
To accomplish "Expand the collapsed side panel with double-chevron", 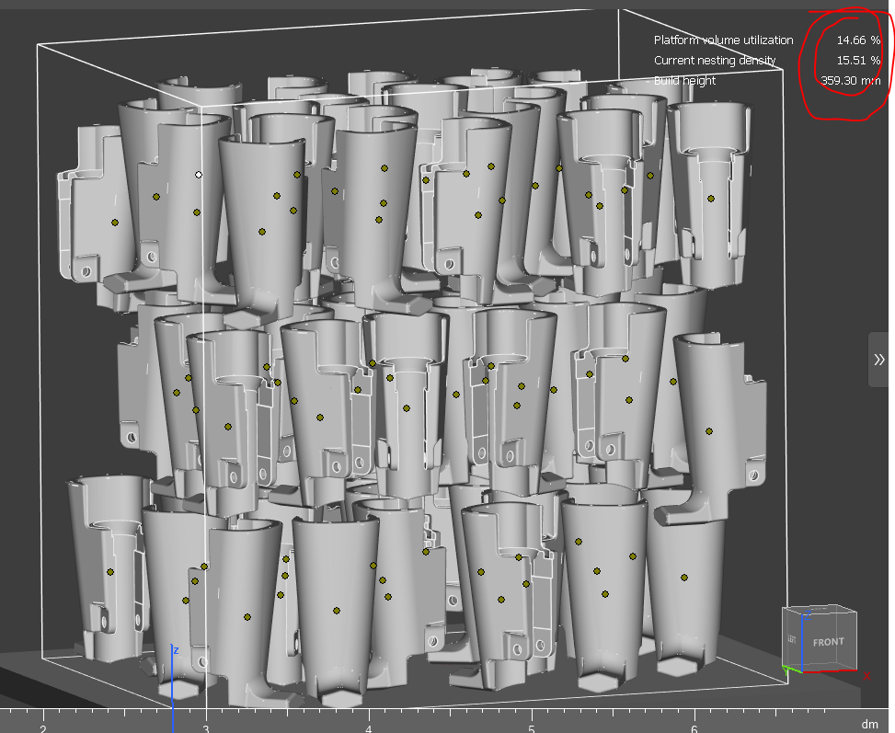I will pos(878,360).
